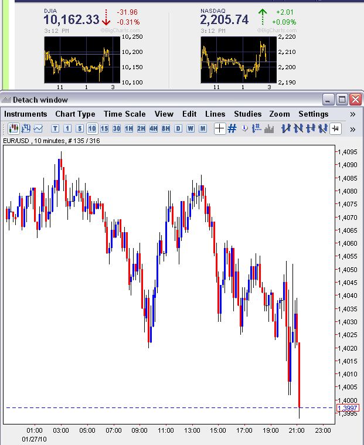Toggle the chart shift icon
Screen dimensions: 364x445
(x=335, y=128)
